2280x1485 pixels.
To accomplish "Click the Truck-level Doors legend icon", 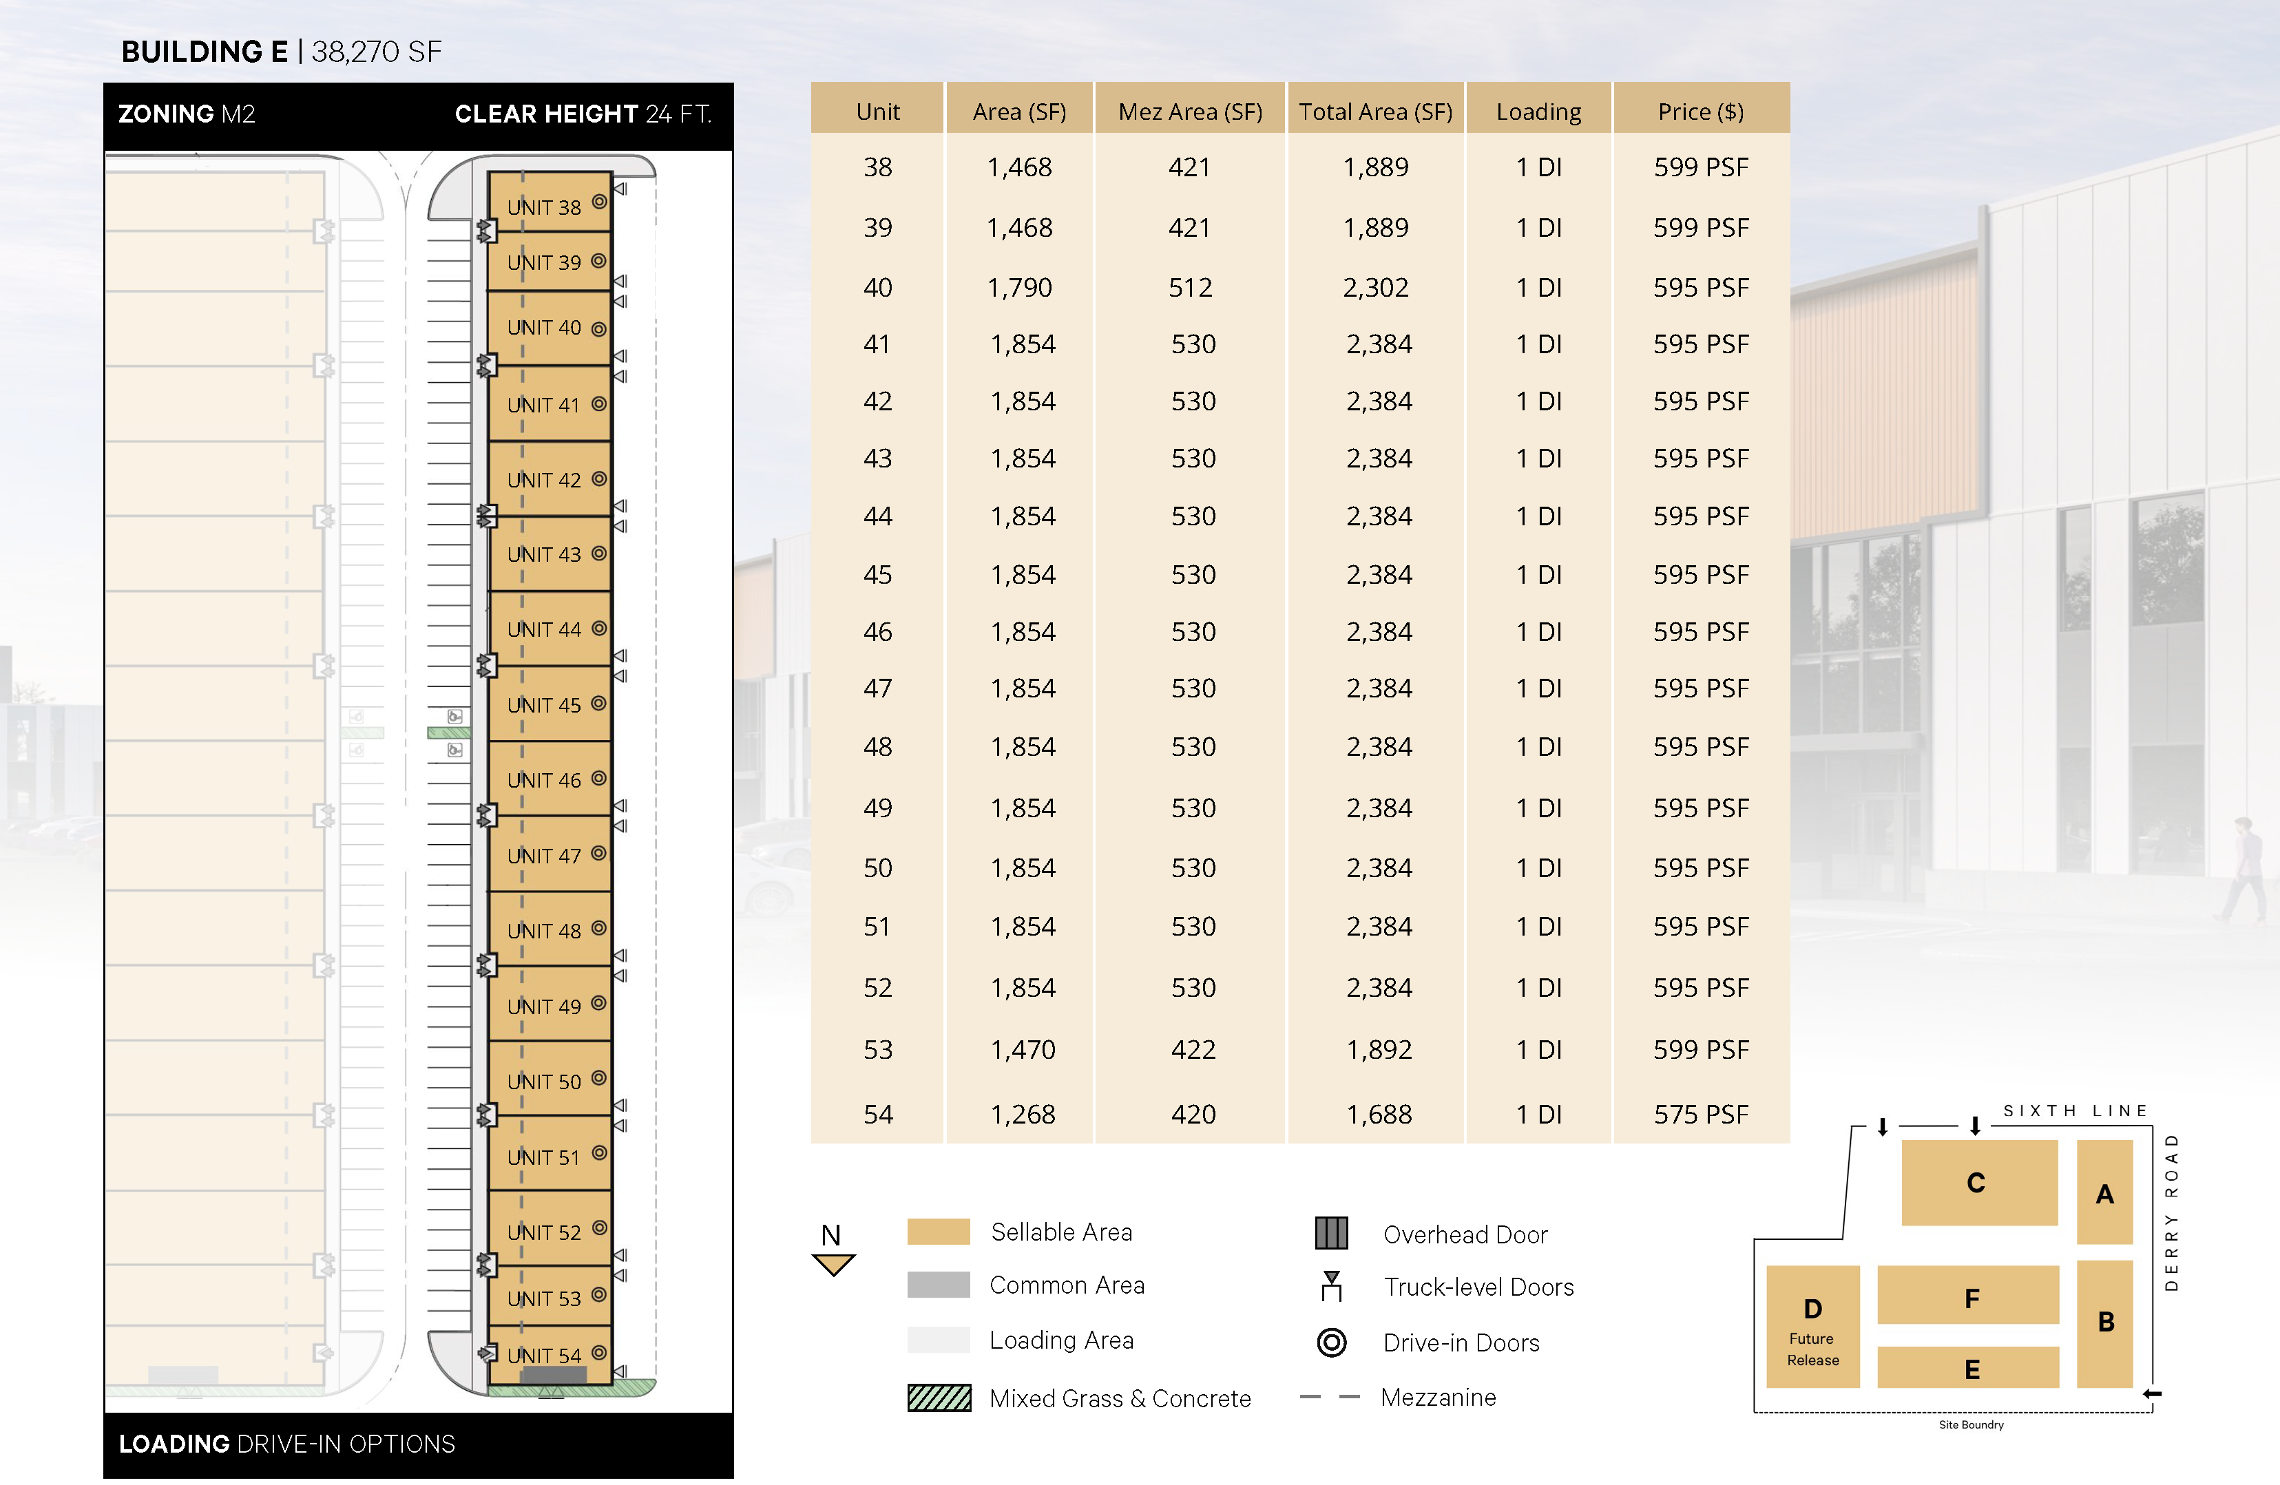I will point(1330,1286).
